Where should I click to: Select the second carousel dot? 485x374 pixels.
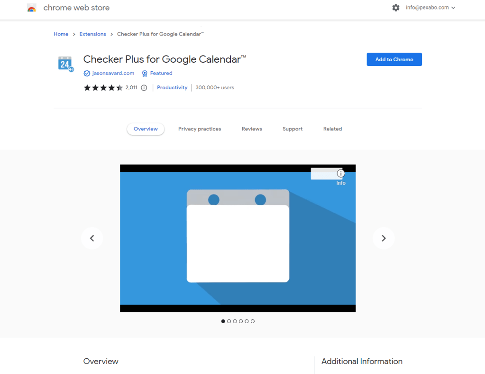coord(229,321)
